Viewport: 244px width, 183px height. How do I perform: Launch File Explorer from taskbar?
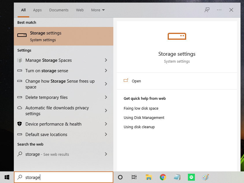(149, 177)
